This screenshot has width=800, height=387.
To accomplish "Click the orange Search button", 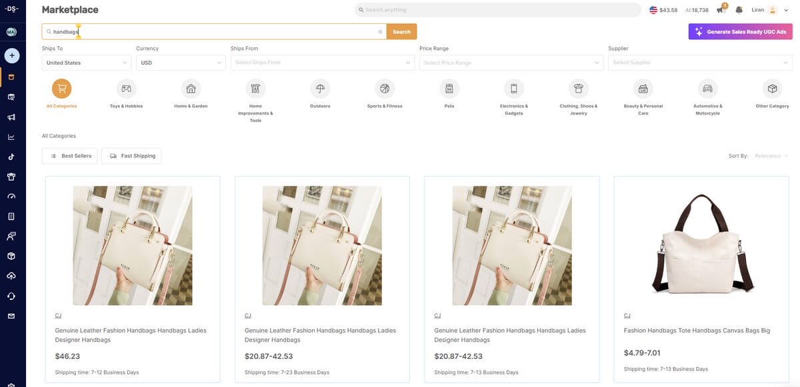I will [401, 31].
